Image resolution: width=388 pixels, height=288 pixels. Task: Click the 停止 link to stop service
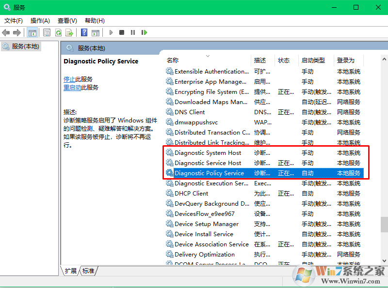tap(69, 79)
